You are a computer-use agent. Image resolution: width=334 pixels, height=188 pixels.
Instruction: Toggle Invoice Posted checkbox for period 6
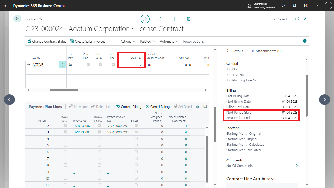(99, 152)
